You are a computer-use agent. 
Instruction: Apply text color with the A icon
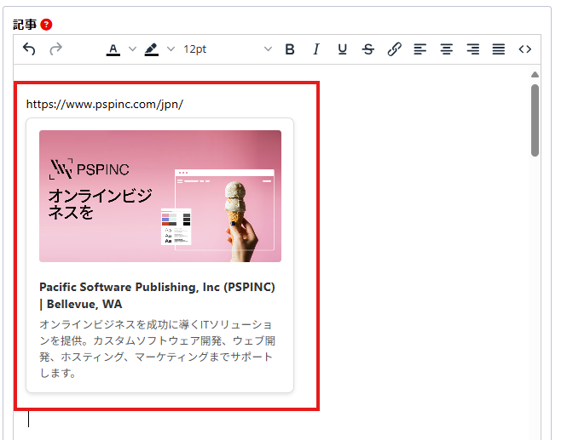(113, 49)
